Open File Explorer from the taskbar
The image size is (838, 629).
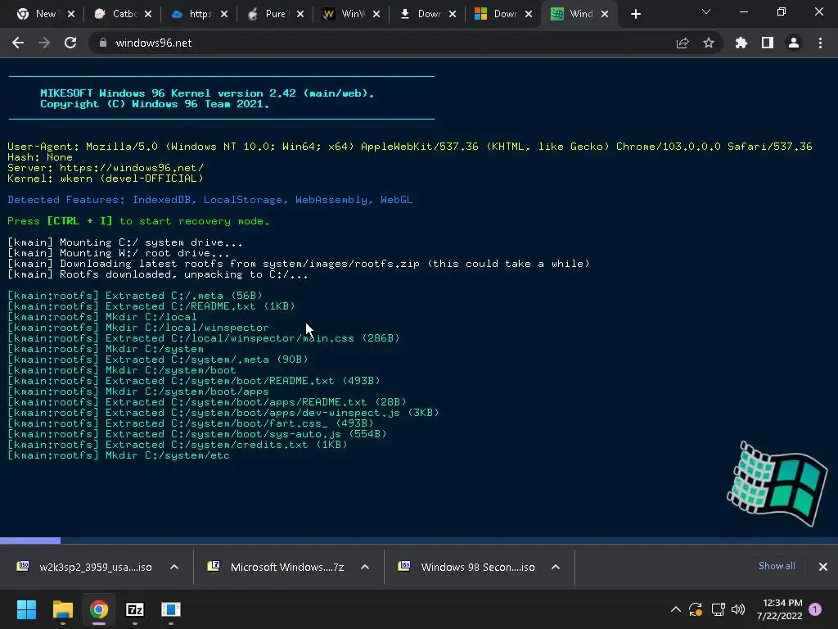62,609
